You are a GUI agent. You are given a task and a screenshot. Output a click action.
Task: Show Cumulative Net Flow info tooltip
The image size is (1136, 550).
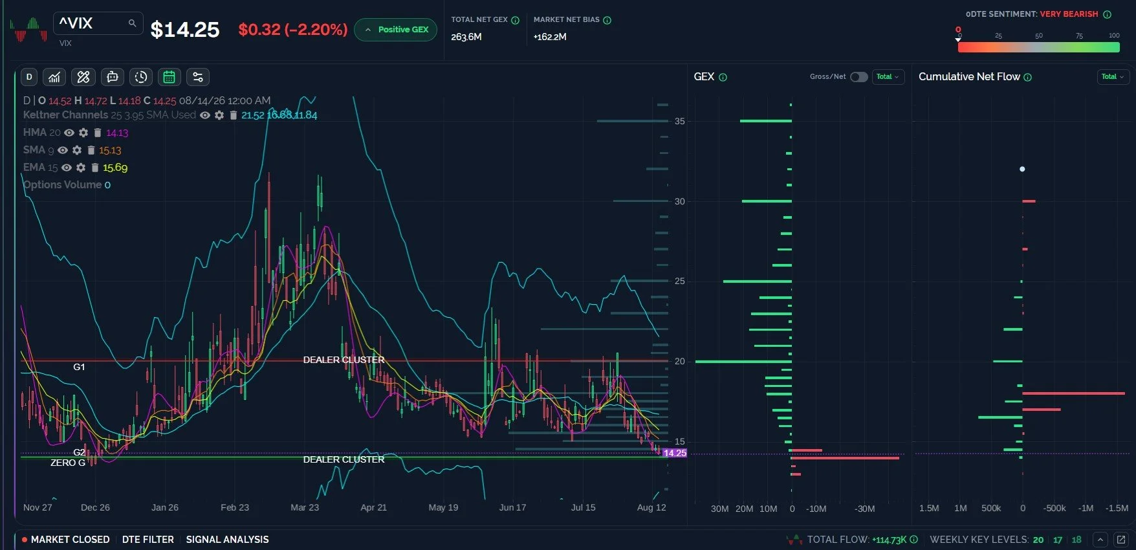[x=1028, y=77]
